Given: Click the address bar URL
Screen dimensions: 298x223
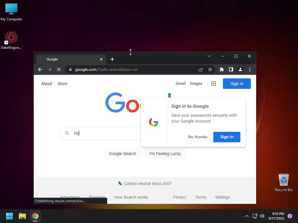Looking at the screenshot, I should point(106,69).
